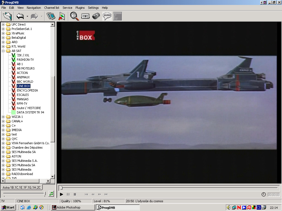Click the Pause playback button
Image resolution: width=282 pixels, height=211 pixels.
click(68, 194)
